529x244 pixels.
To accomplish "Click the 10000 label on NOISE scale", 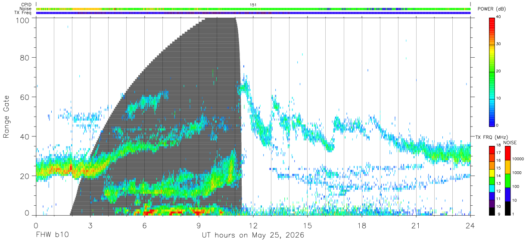I will 517,159.
